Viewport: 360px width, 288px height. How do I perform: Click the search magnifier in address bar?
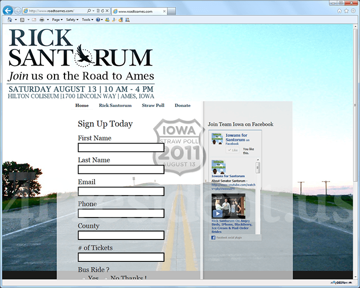click(x=89, y=11)
